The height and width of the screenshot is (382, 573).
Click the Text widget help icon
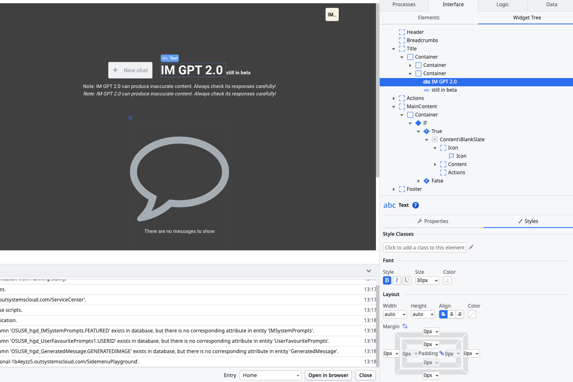click(416, 205)
